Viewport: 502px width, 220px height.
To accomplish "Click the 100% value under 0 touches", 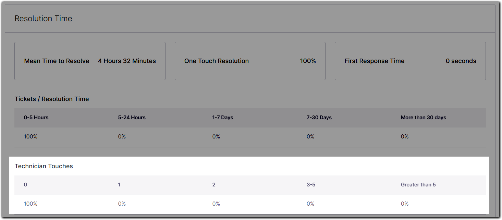I will coord(30,203).
